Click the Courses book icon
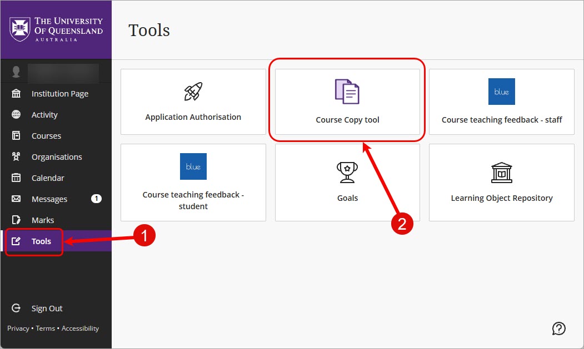The image size is (584, 349). (16, 135)
